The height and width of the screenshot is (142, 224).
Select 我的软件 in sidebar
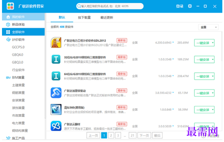(23, 17)
